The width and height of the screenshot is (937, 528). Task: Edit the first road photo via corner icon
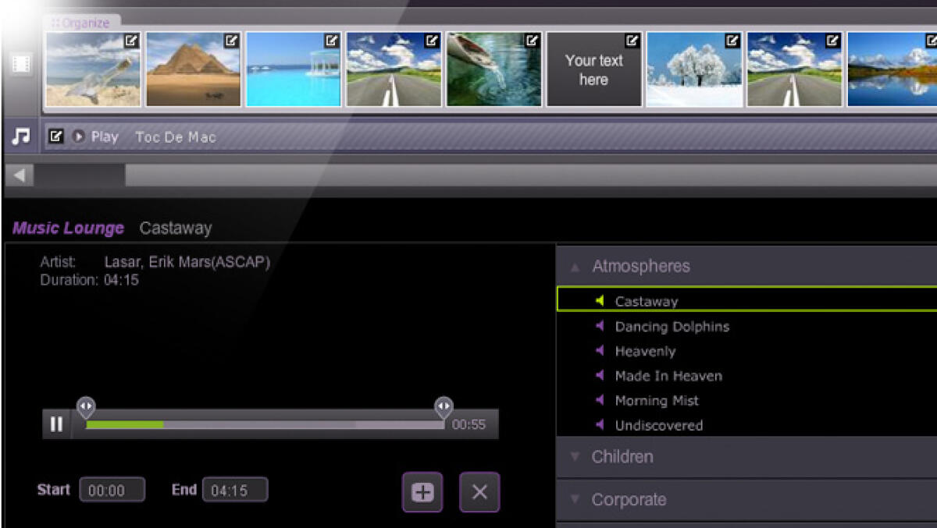(432, 41)
